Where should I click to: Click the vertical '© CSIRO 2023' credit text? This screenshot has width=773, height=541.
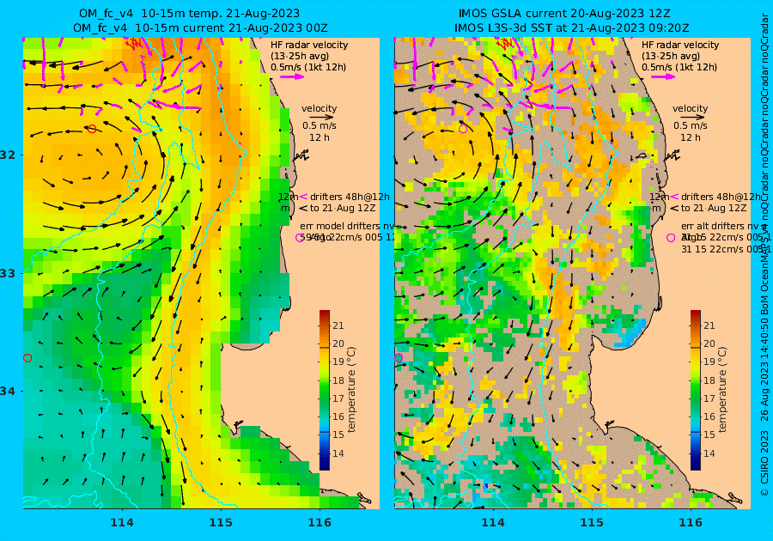tap(764, 463)
